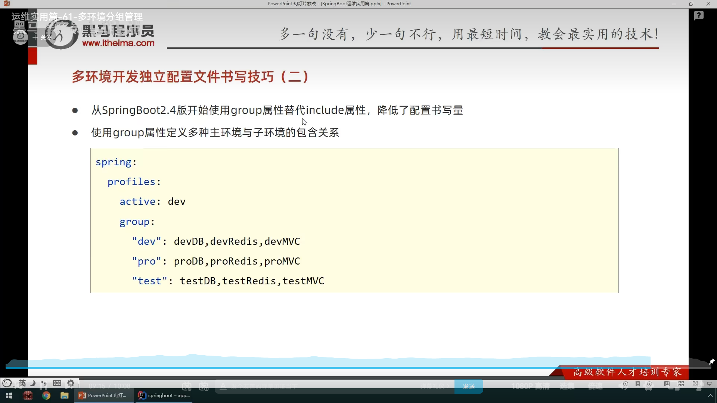Click the 关注 follow button
Image resolution: width=717 pixels, height=403 pixels.
click(x=42, y=38)
